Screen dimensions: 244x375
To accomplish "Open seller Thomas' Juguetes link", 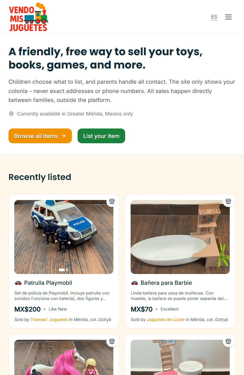I will click(49, 319).
